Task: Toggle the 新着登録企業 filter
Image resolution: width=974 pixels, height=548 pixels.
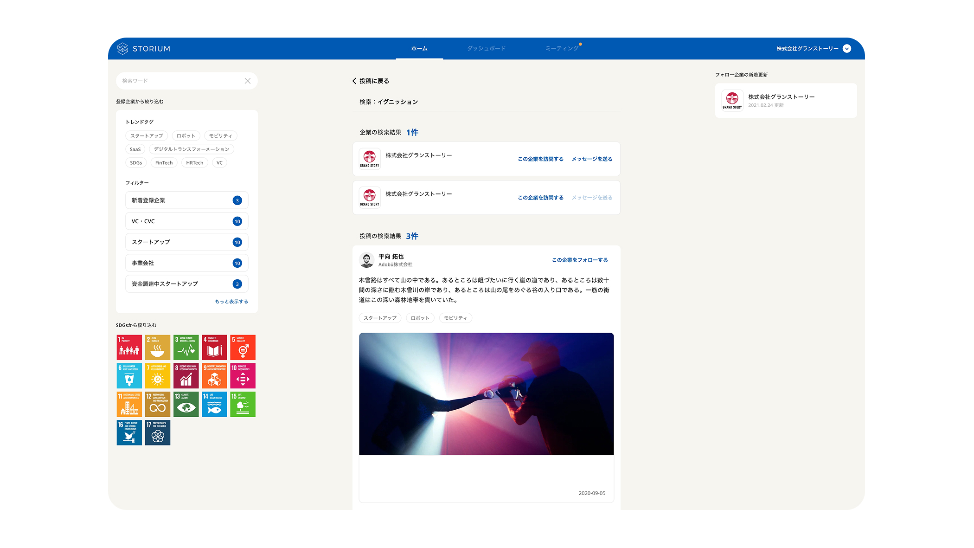Action: (186, 200)
